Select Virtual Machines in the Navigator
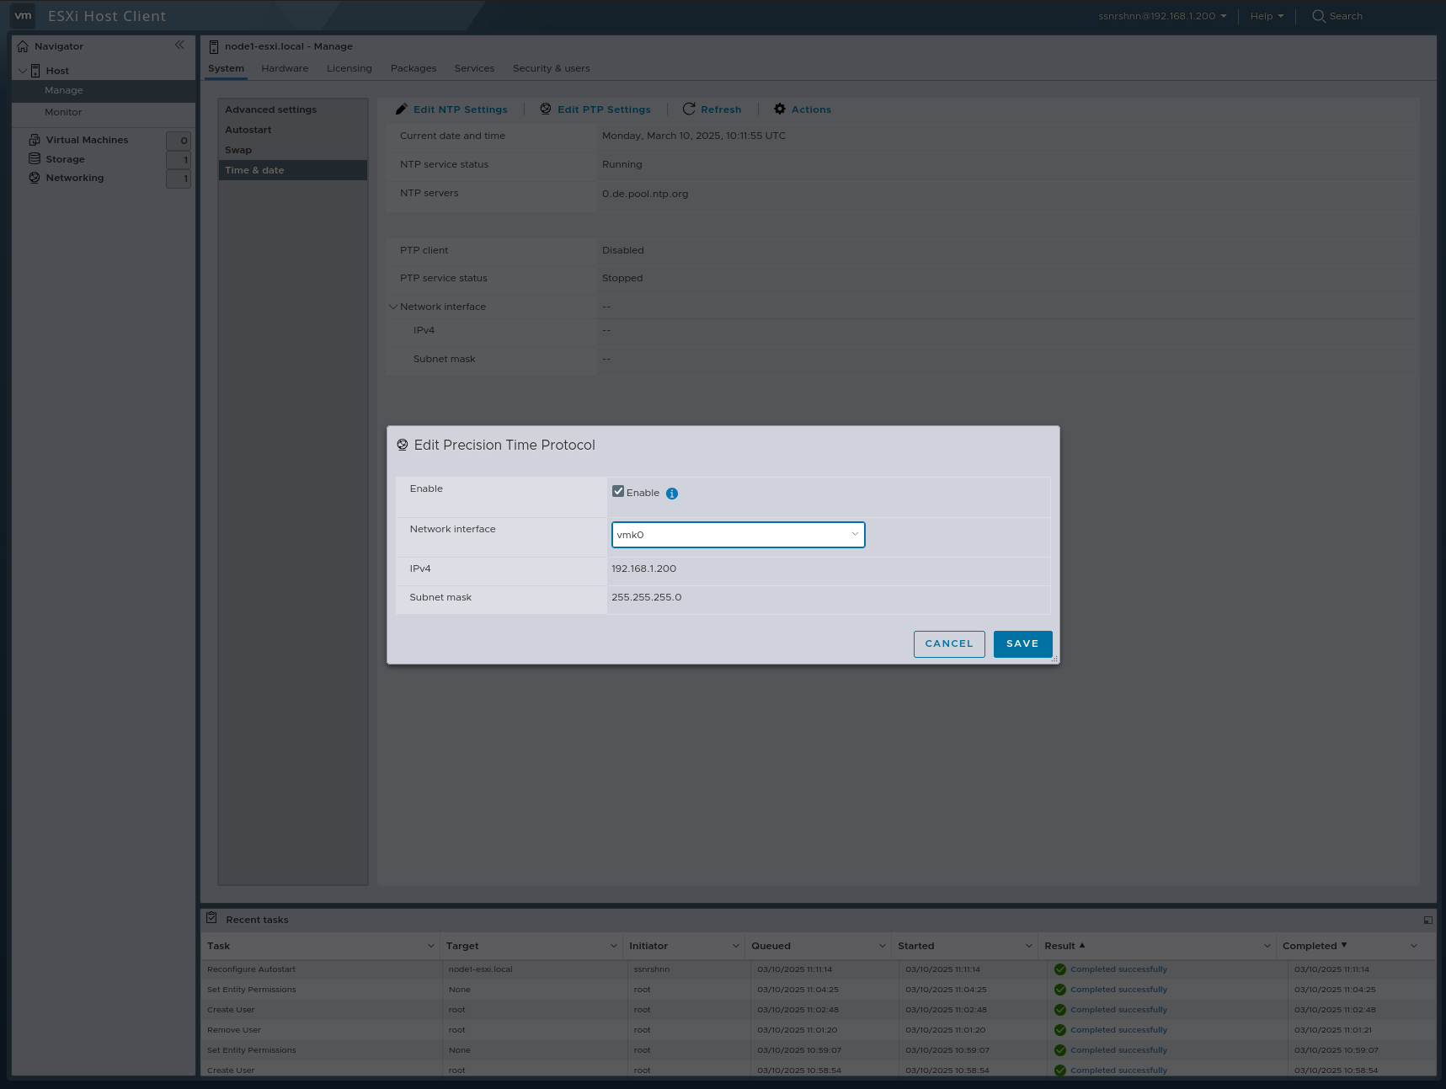Image resolution: width=1446 pixels, height=1089 pixels. coord(87,139)
